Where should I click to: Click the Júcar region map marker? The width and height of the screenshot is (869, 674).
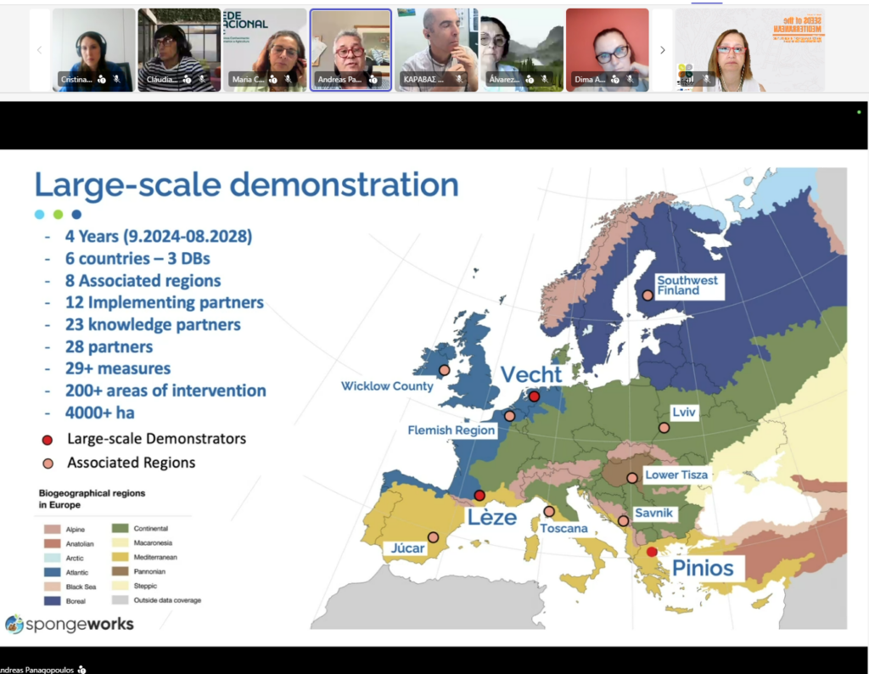coord(434,537)
